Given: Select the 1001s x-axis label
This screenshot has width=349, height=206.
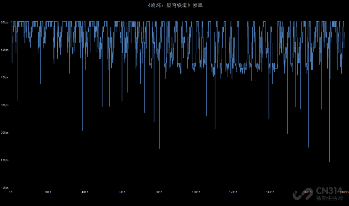Looking at the screenshot, I should [x=196, y=192].
